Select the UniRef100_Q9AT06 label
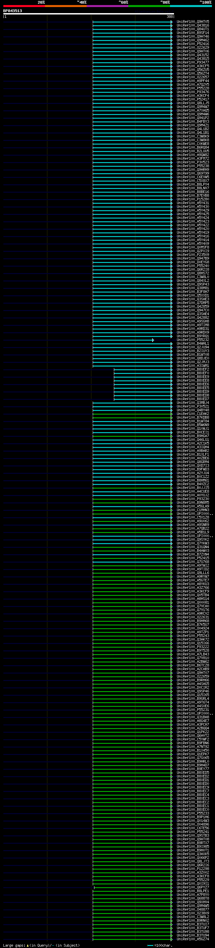 tap(192, 51)
